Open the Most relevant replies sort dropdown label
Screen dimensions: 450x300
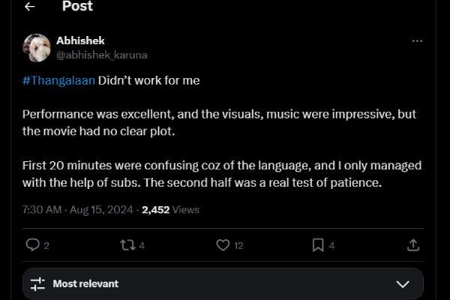click(85, 284)
